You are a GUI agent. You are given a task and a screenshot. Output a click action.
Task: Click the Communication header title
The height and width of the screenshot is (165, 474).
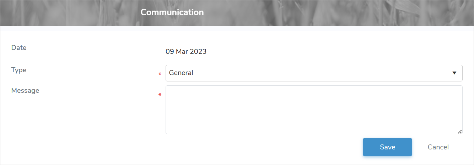(x=172, y=12)
